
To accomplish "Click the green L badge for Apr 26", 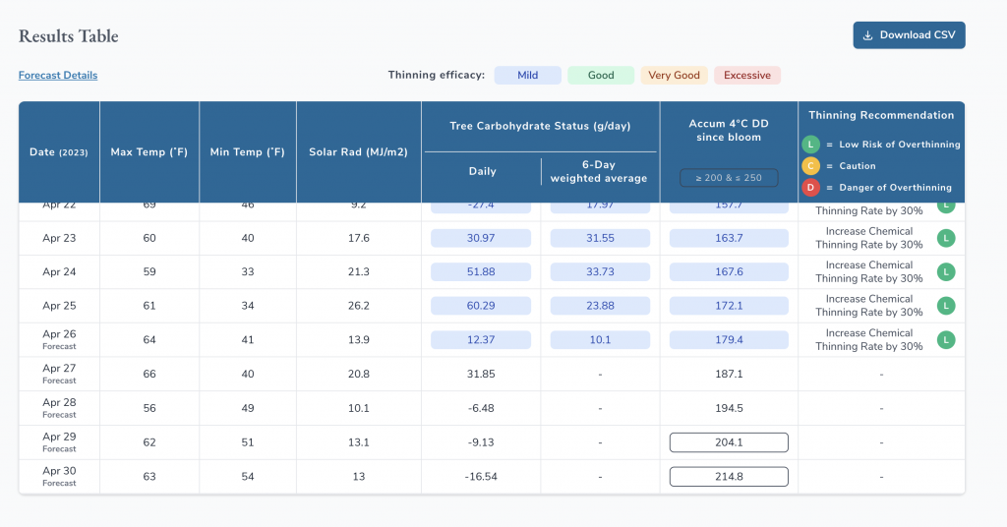I will 946,340.
